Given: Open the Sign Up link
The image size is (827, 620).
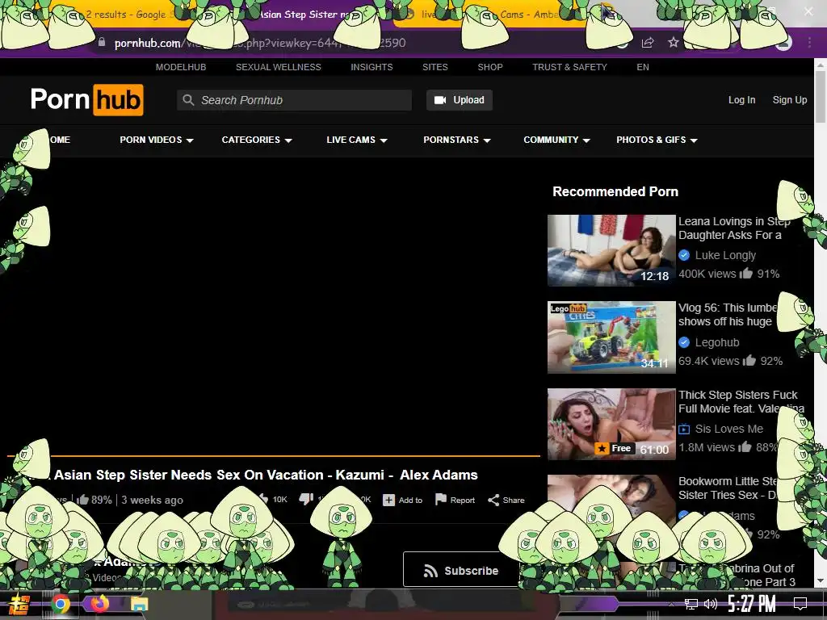Looking at the screenshot, I should 790,100.
